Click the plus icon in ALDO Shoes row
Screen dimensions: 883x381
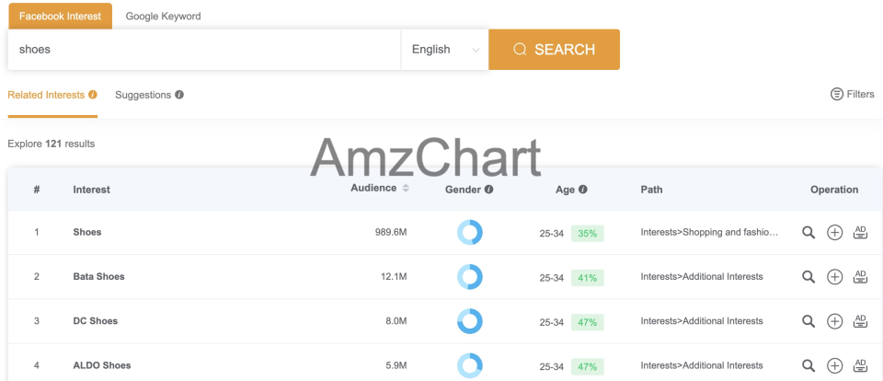click(x=834, y=365)
